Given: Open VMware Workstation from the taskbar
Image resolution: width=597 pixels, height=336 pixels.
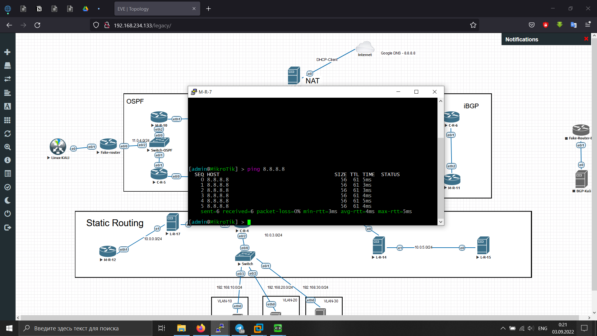Looking at the screenshot, I should 259,328.
